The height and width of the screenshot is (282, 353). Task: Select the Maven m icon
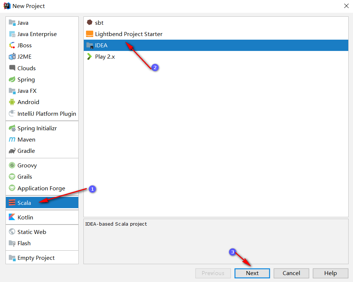[x=12, y=139]
